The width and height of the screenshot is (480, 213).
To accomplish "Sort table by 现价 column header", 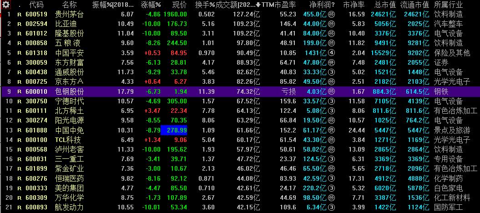I will tap(179, 5).
